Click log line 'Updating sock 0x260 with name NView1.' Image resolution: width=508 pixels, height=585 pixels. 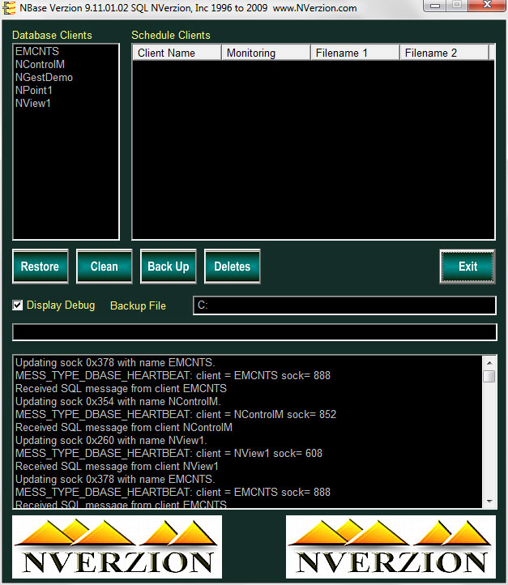[111, 440]
